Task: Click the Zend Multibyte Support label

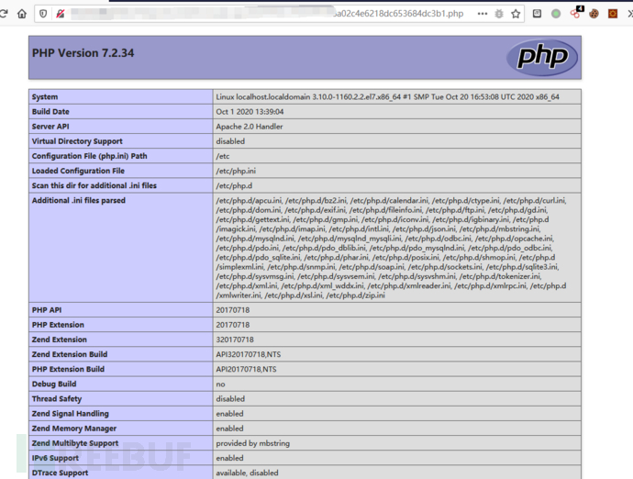Action: (75, 443)
